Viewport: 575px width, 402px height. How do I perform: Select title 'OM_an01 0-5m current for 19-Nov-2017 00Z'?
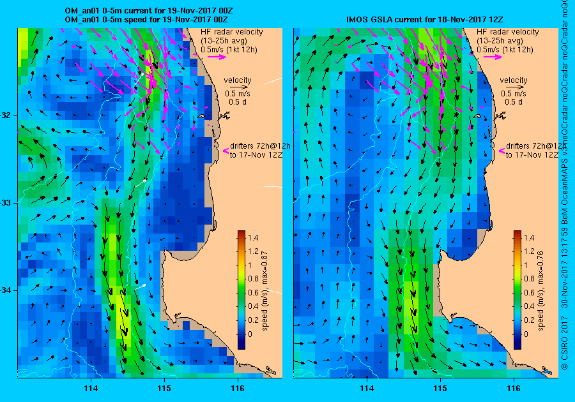148,11
